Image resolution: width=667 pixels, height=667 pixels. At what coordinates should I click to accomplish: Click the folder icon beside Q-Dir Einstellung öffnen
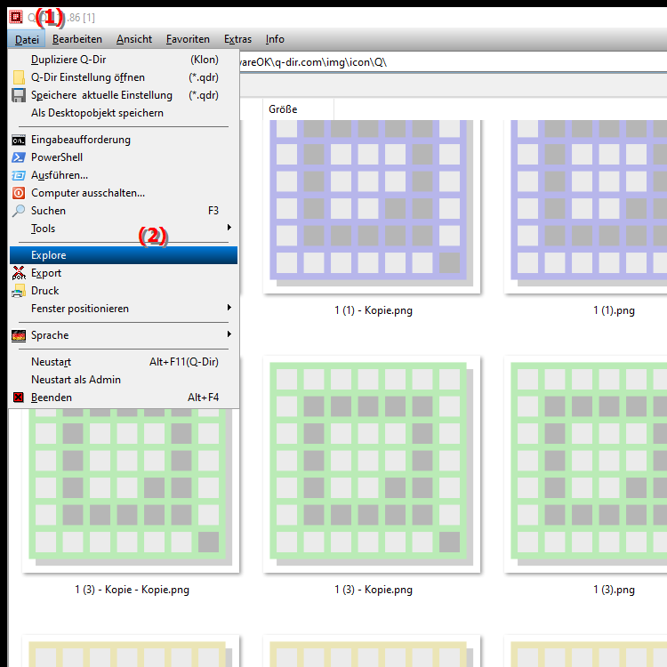(x=19, y=77)
